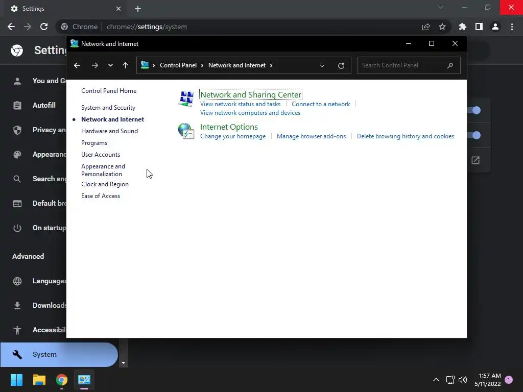The width and height of the screenshot is (523, 392).
Task: Collapse the Advanced settings section
Action: click(28, 256)
